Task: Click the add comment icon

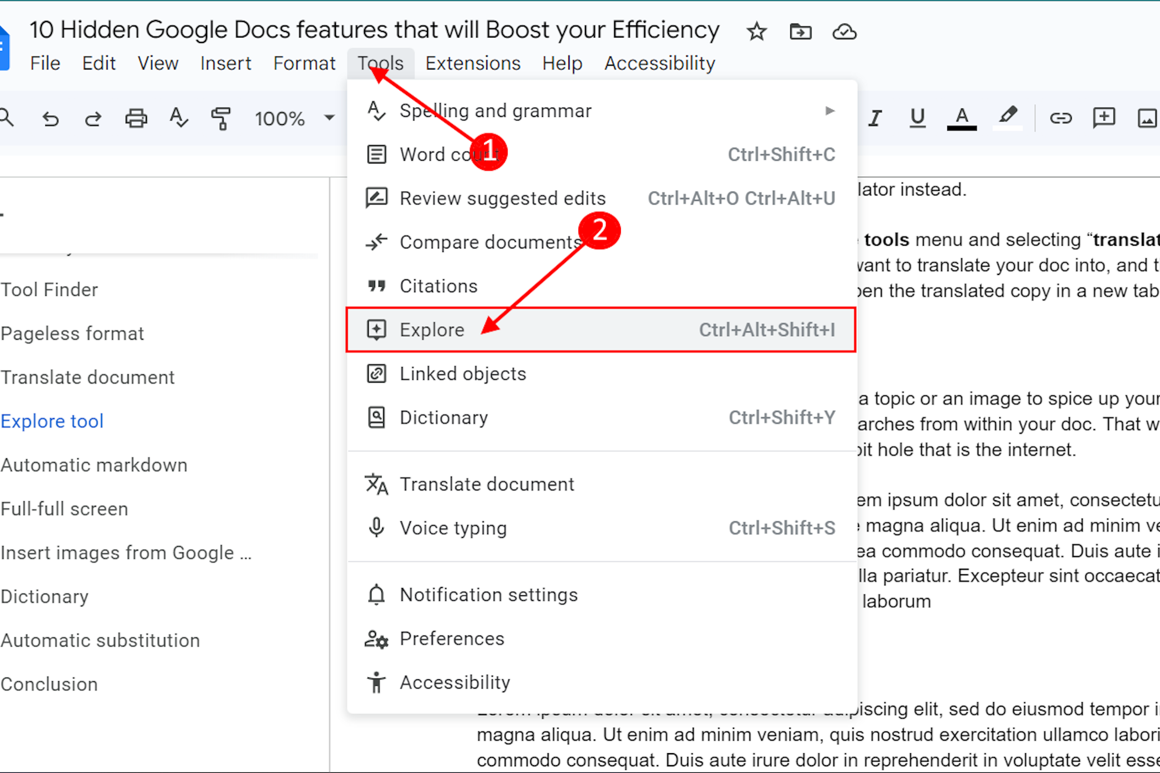Action: [1104, 118]
